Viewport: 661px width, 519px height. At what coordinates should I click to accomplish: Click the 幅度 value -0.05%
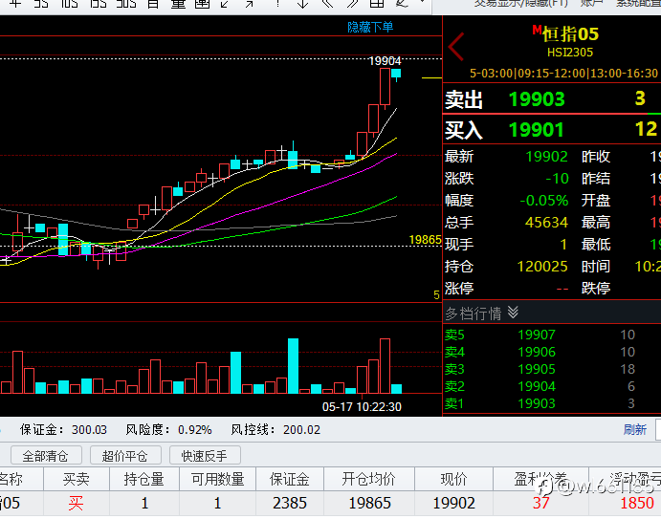point(543,201)
